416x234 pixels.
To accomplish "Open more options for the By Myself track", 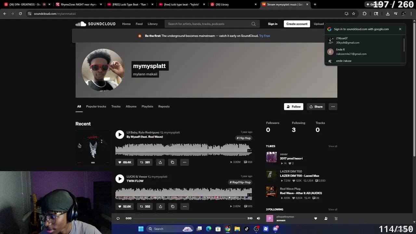I will tap(185, 162).
